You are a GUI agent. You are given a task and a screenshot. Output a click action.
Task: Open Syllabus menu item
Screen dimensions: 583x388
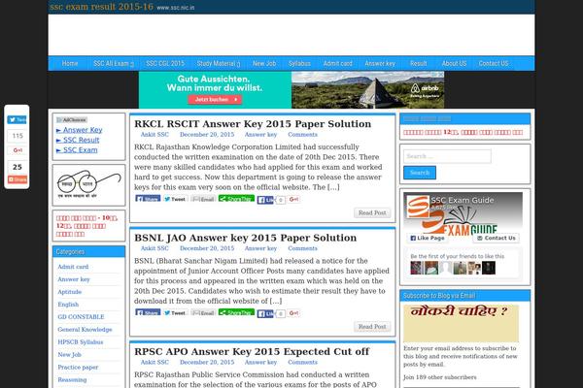click(x=299, y=63)
